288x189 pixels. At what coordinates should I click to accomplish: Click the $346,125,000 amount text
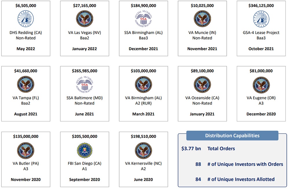click(x=261, y=5)
